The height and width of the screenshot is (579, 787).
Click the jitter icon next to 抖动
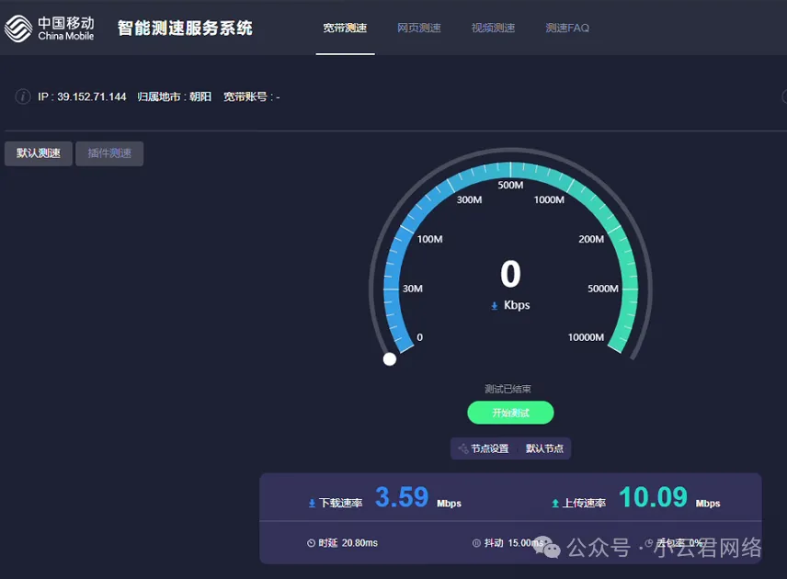click(476, 543)
